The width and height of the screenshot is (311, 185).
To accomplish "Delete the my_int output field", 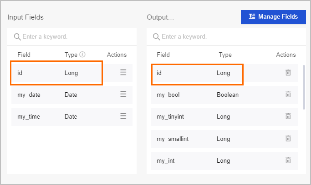I will pos(288,160).
